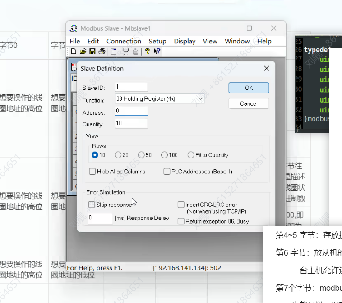This screenshot has width=342, height=303.
Task: Select the 50 rows radio button
Action: 141,155
